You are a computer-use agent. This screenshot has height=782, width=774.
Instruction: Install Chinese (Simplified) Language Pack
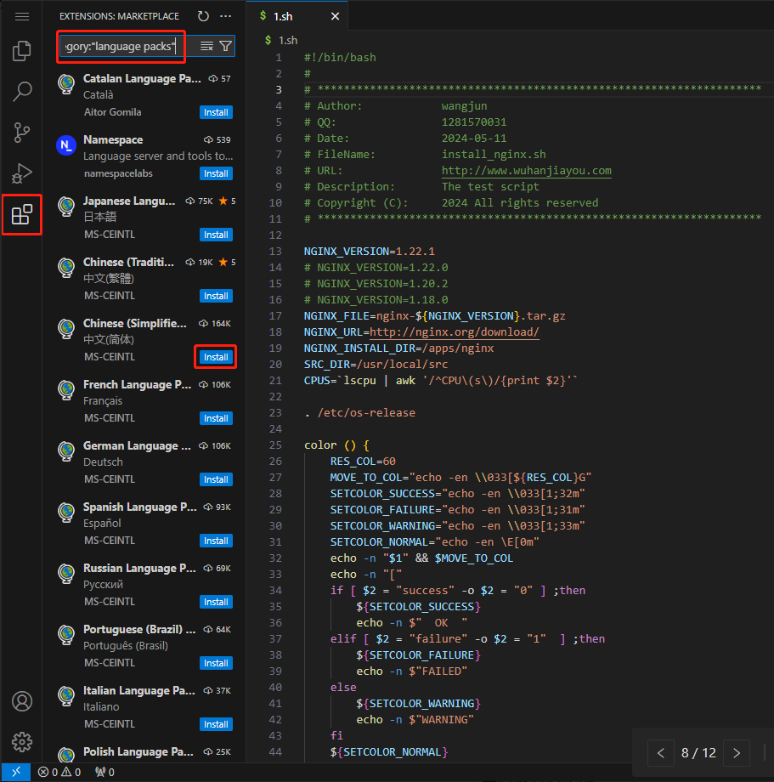(216, 357)
